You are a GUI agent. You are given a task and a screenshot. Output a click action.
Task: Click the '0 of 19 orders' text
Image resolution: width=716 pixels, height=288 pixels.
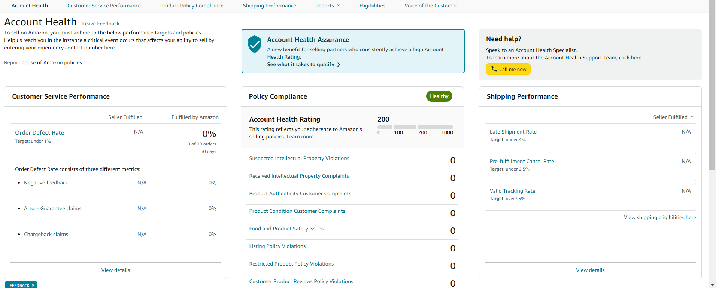[202, 144]
